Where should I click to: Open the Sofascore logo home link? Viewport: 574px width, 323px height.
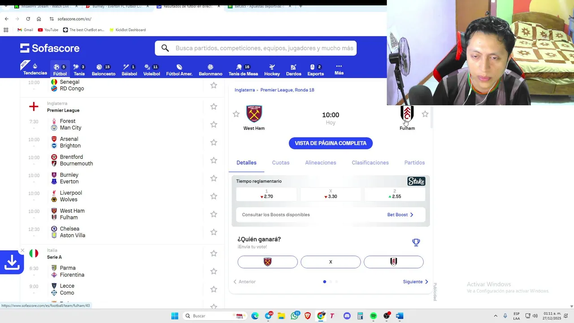pyautogui.click(x=50, y=48)
